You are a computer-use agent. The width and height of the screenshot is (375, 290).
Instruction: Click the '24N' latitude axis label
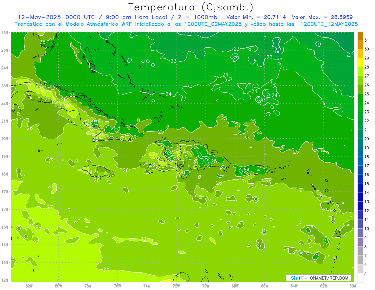5,68
